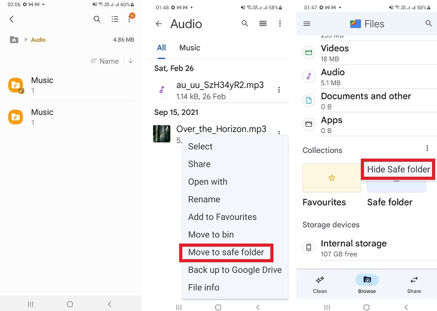The width and height of the screenshot is (437, 311).
Task: Switch to grid view in Audio screen
Action: (x=263, y=24)
